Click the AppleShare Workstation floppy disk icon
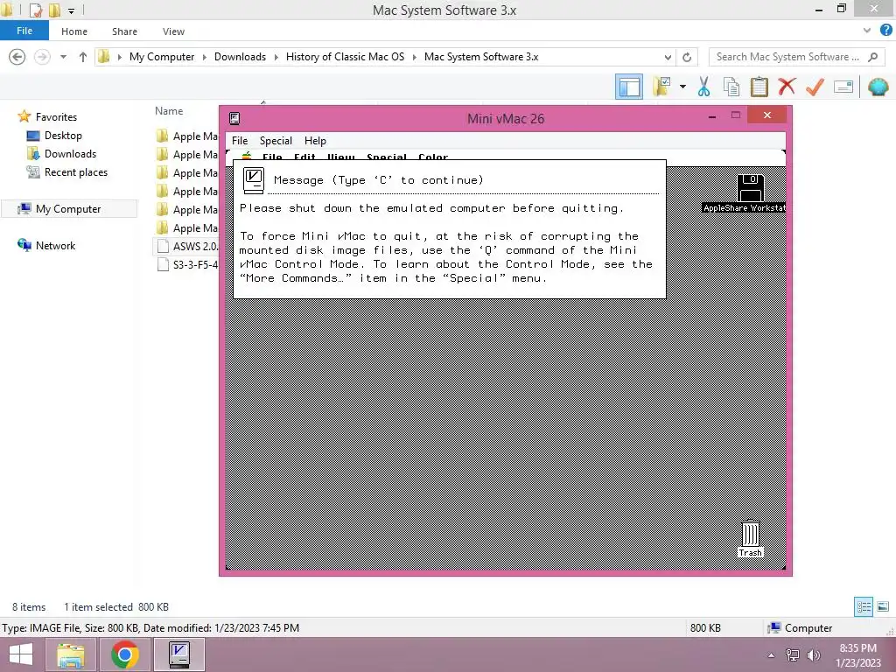 [x=750, y=187]
